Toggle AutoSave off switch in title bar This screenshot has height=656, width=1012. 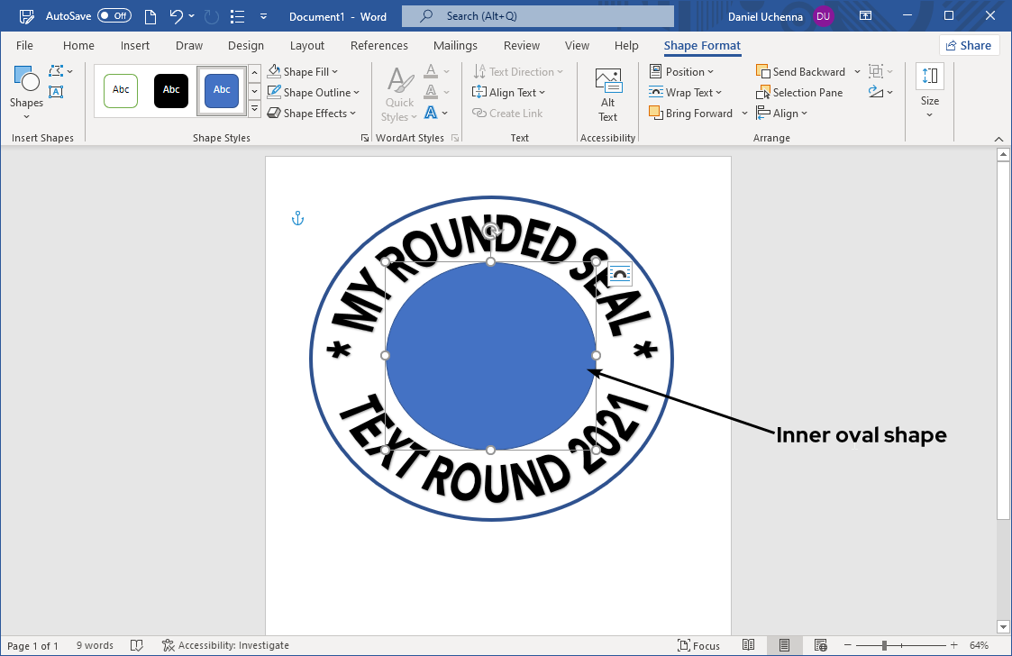114,15
